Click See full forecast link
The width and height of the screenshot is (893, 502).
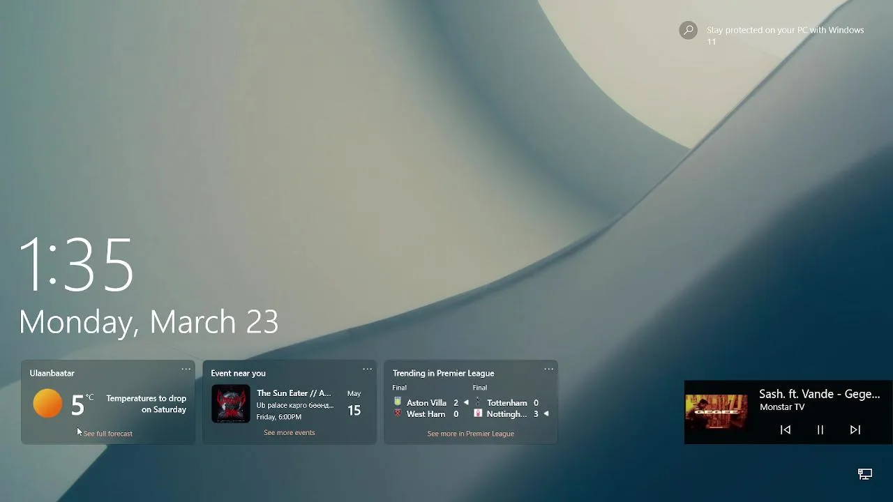point(107,434)
